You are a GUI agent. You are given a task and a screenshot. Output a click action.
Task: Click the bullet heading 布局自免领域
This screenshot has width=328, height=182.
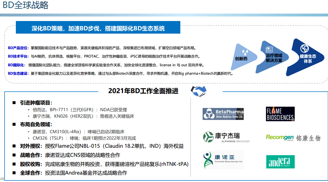(36, 124)
